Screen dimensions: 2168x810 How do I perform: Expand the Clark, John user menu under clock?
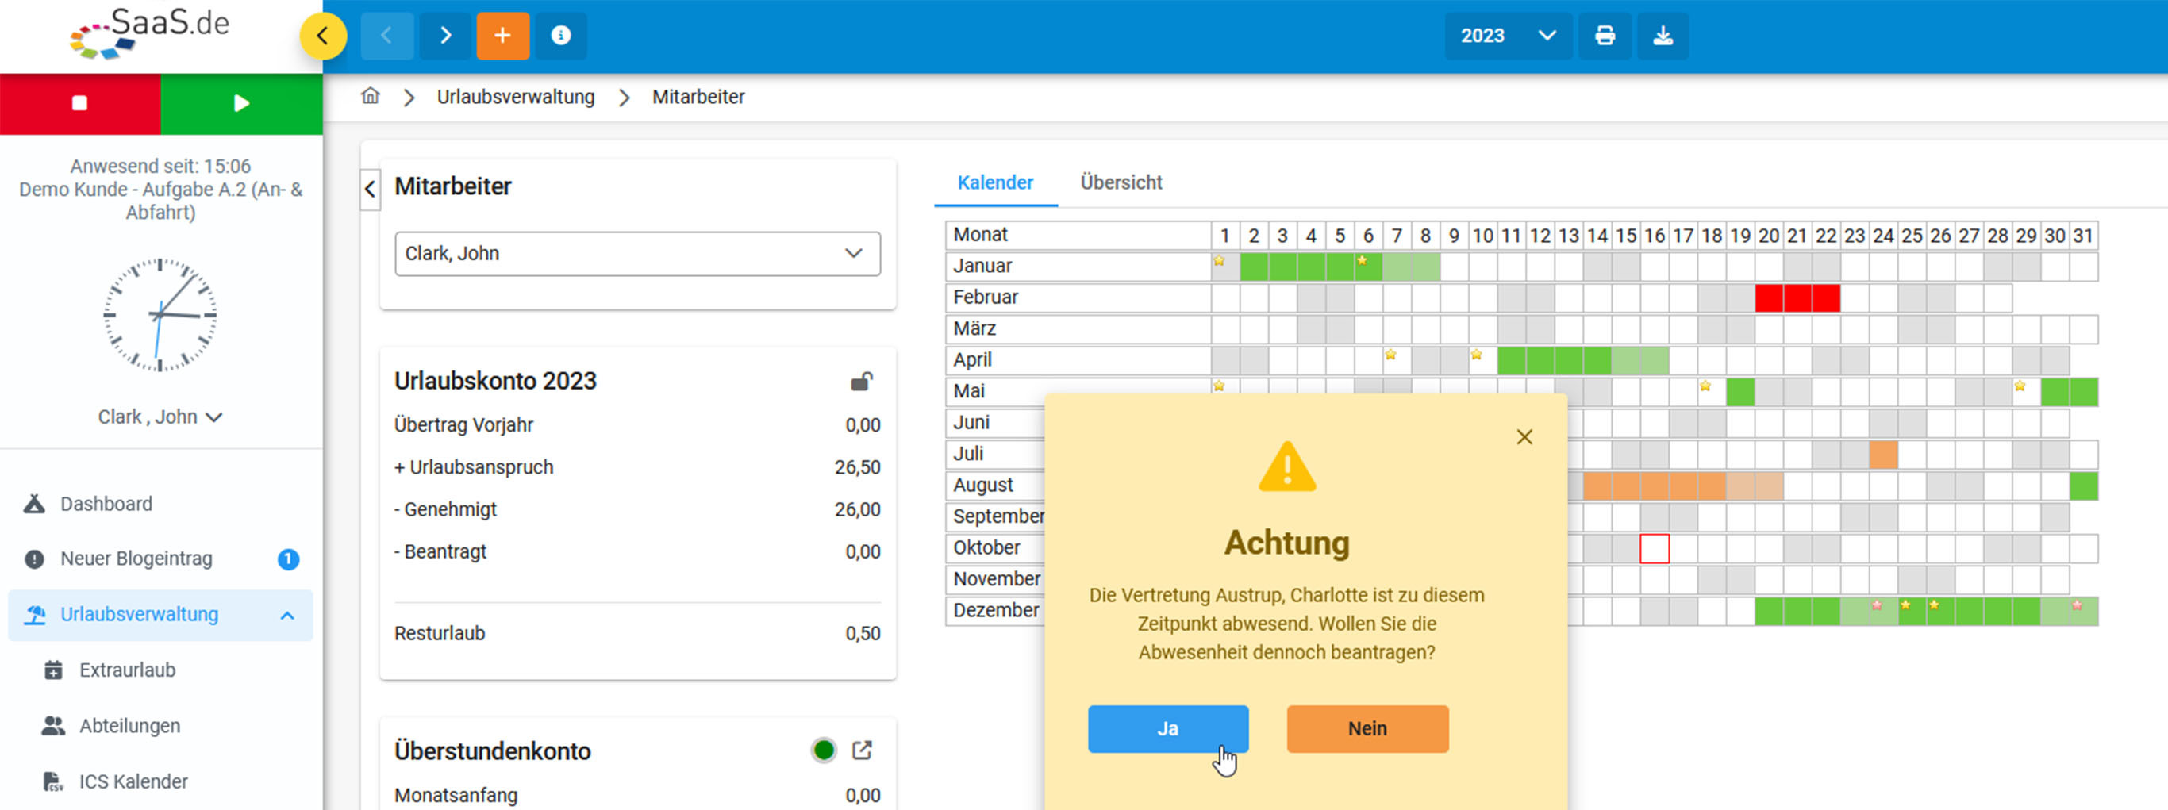pos(160,417)
